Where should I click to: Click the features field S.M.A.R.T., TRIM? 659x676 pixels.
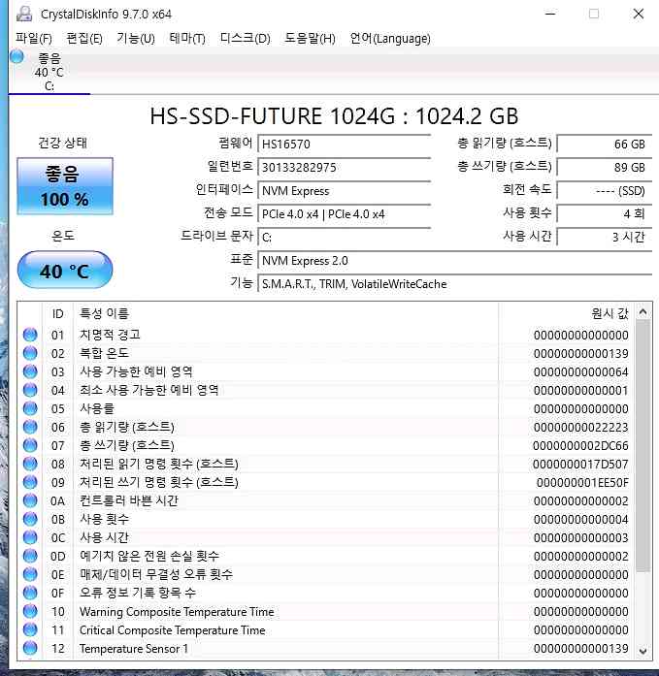click(454, 283)
